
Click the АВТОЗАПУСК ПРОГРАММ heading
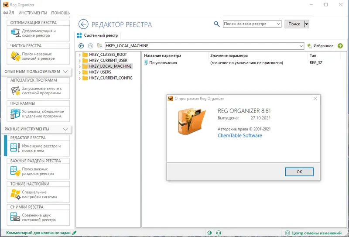[x=34, y=80]
